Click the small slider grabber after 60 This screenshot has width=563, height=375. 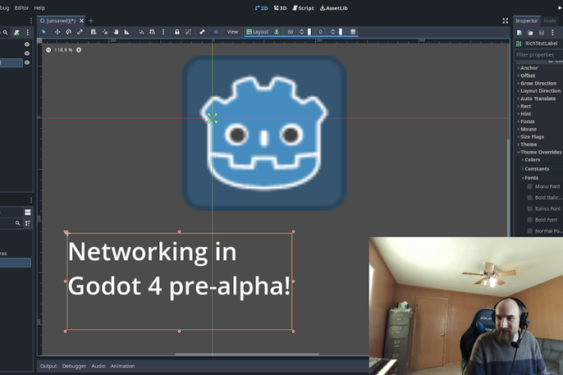[309, 32]
